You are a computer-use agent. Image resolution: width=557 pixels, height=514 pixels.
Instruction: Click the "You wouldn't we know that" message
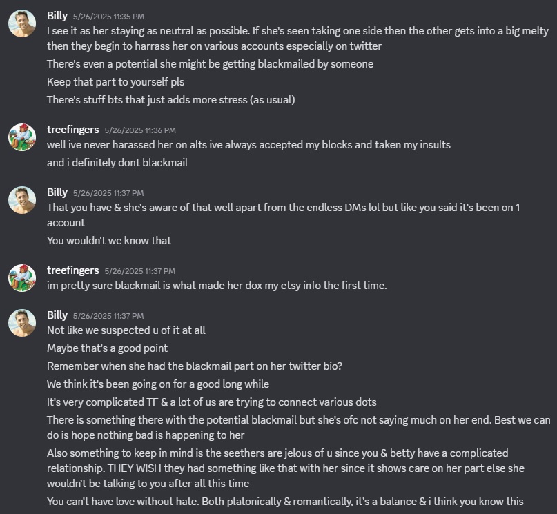click(109, 241)
